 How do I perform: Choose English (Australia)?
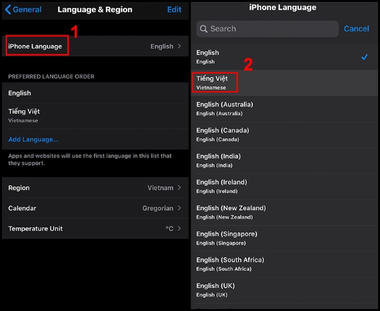284,109
